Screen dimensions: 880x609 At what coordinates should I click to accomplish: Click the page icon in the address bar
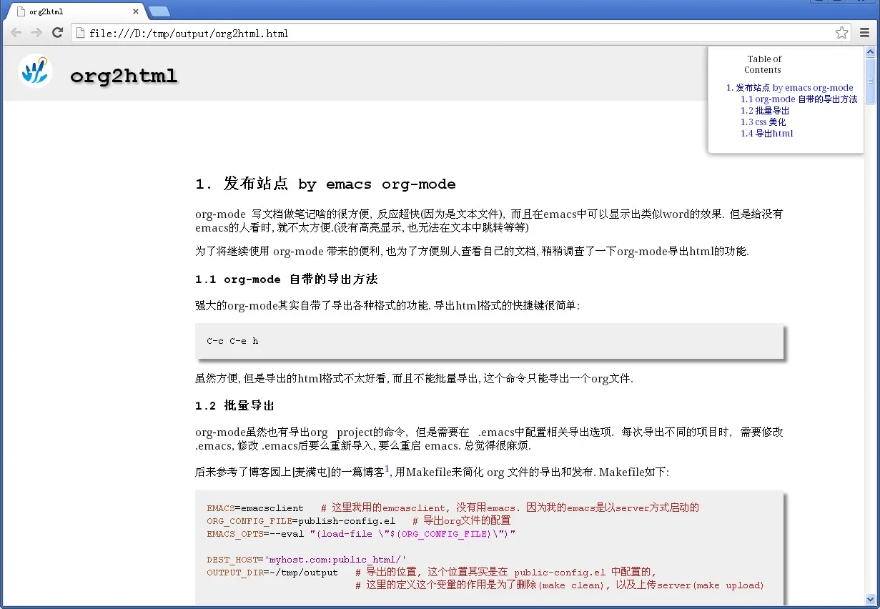click(x=80, y=33)
